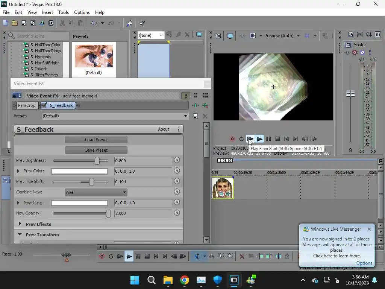Click the external monitor icon in trimmer panel
This screenshot has height=289, width=385.
pos(199,35)
